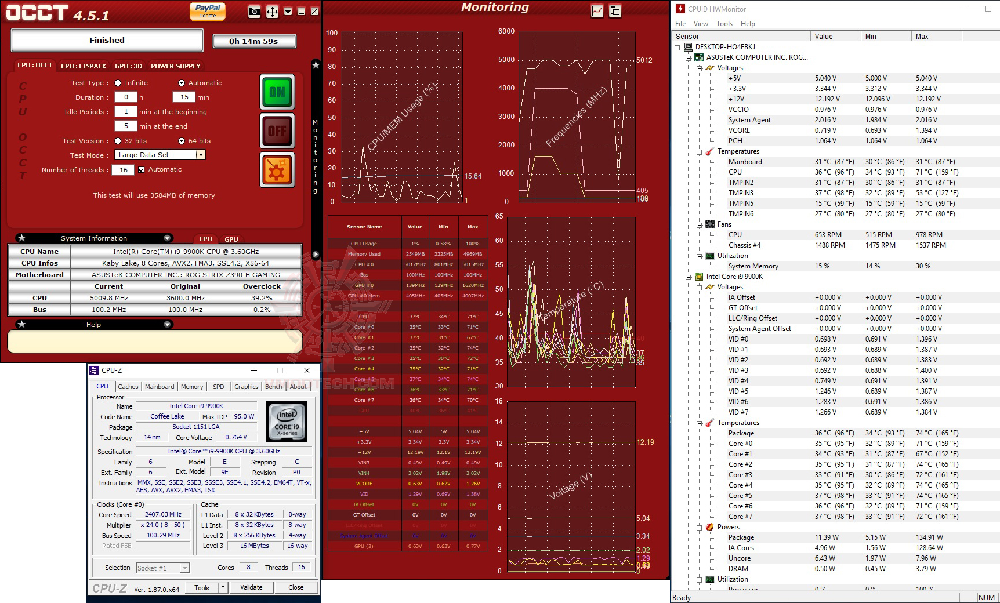Open the Socket #1 selection dropdown in CPU-Z
This screenshot has width=1000, height=603.
[184, 568]
